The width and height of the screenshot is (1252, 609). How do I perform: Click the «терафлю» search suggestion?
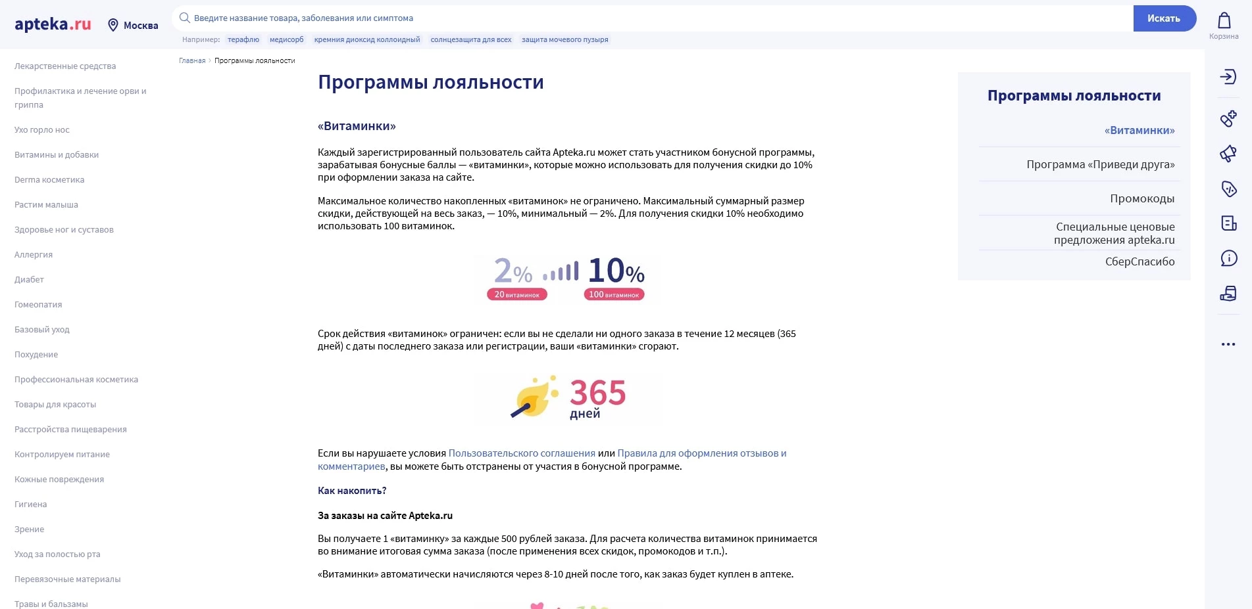point(243,39)
